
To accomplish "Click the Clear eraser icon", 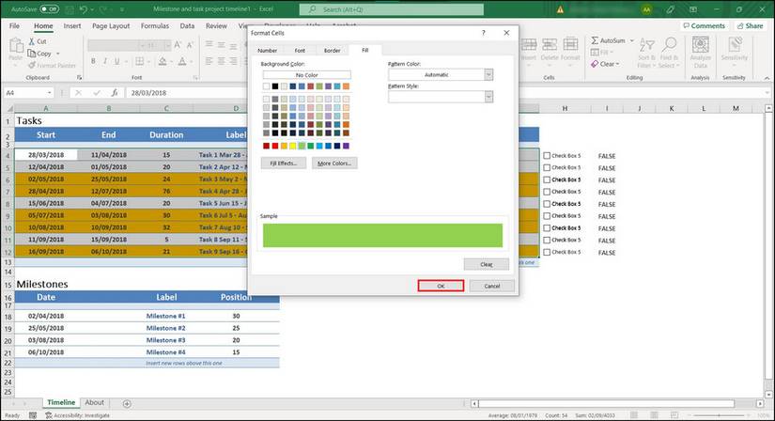I will coord(594,64).
